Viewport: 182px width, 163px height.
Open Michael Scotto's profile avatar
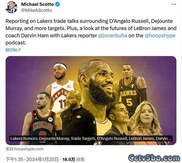(11, 7)
